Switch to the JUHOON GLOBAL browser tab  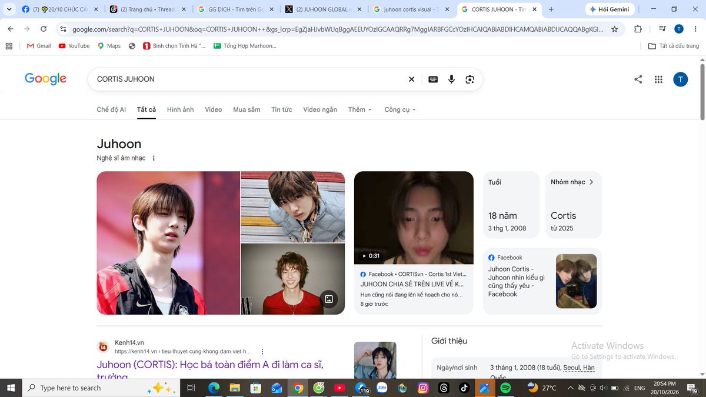324,9
